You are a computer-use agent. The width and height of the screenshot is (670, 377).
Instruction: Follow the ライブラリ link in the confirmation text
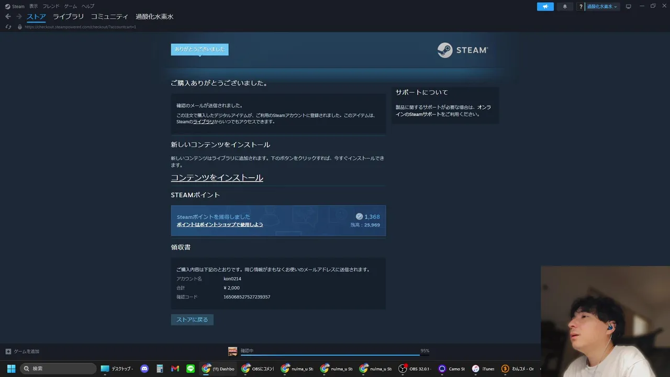(x=203, y=121)
